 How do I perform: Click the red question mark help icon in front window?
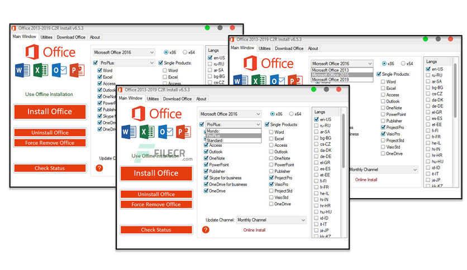[206, 230]
